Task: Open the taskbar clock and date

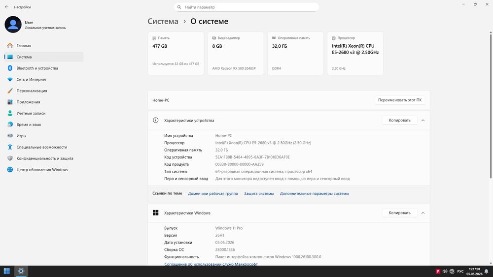Action: pyautogui.click(x=474, y=272)
